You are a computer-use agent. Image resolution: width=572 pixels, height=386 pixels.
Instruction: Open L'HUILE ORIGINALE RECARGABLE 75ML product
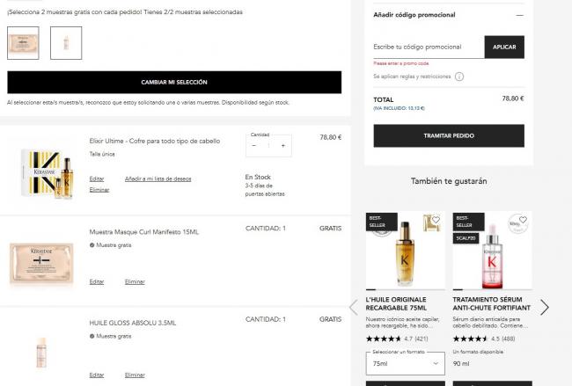[396, 303]
